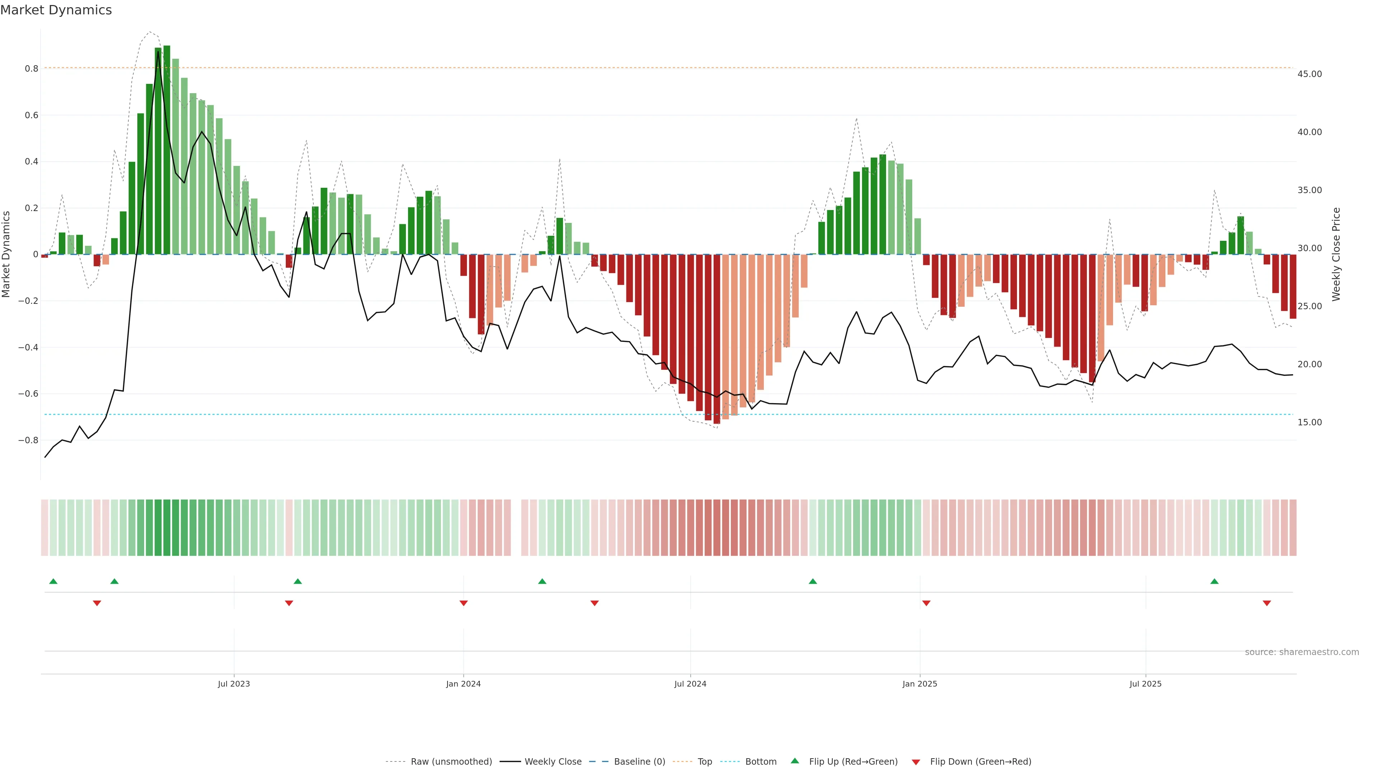This screenshot has height=774, width=1377.
Task: Click the red flip-down marker at Jan 2024
Action: click(463, 603)
